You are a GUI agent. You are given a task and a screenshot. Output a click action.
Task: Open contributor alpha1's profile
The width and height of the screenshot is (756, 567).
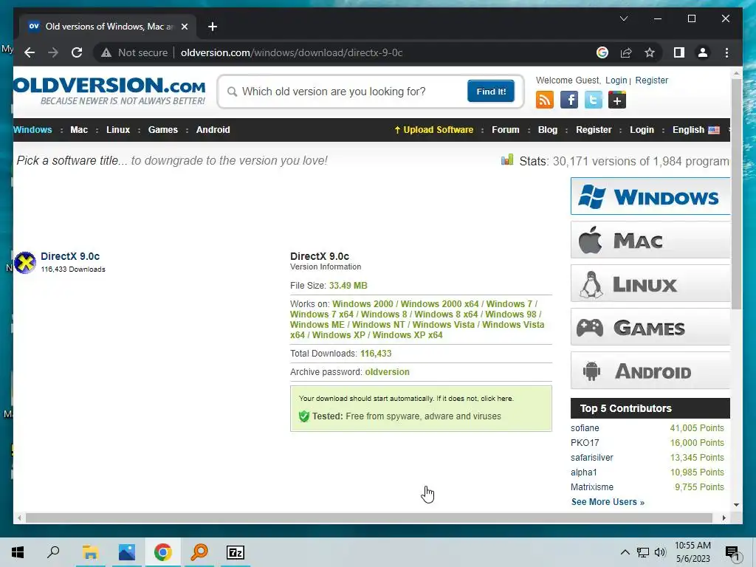point(584,472)
